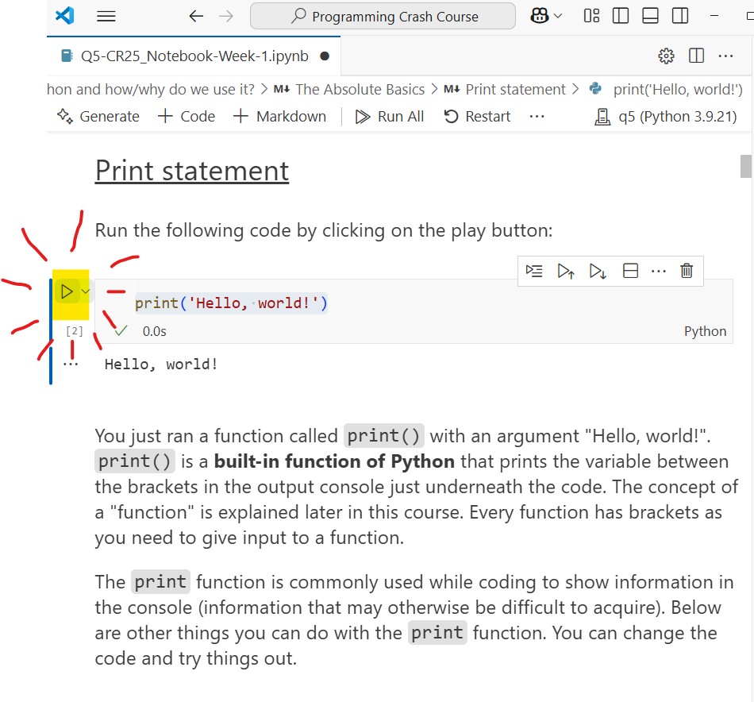Click the 'Print statement' heading
The image size is (754, 702).
click(x=192, y=170)
